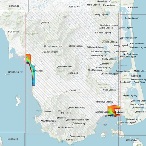The height and width of the screenshot is (146, 146).
Task: Click the K5503-22 tile label
Action: coord(13,139)
